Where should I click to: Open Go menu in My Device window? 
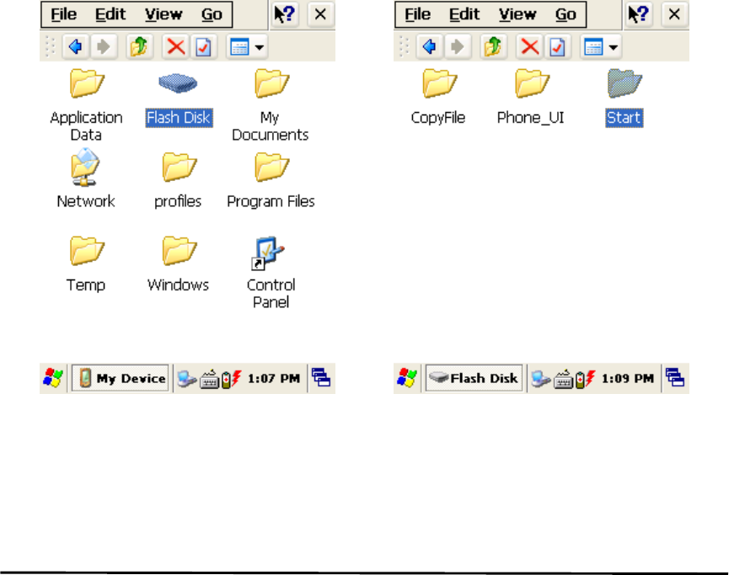(x=212, y=14)
